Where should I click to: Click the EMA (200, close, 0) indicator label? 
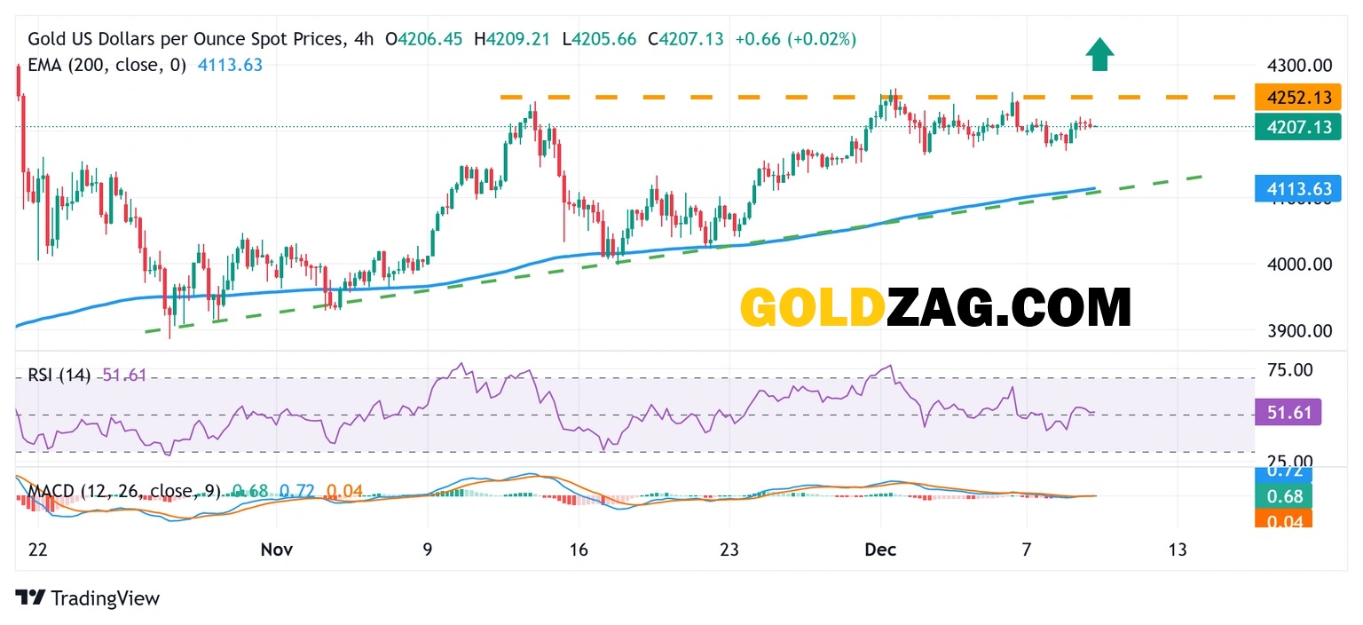(x=106, y=63)
